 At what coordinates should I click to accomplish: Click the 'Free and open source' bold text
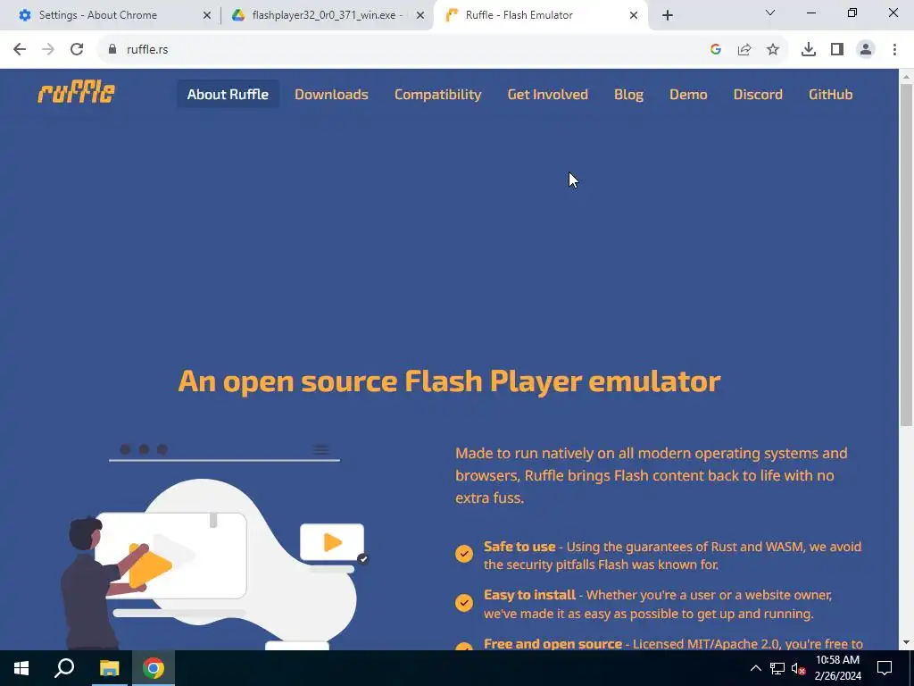point(553,644)
